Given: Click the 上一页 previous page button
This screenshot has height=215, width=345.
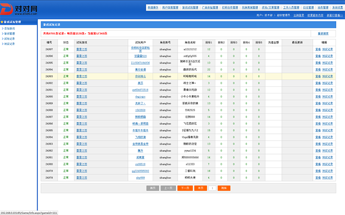Looking at the screenshot, I should (x=168, y=188).
